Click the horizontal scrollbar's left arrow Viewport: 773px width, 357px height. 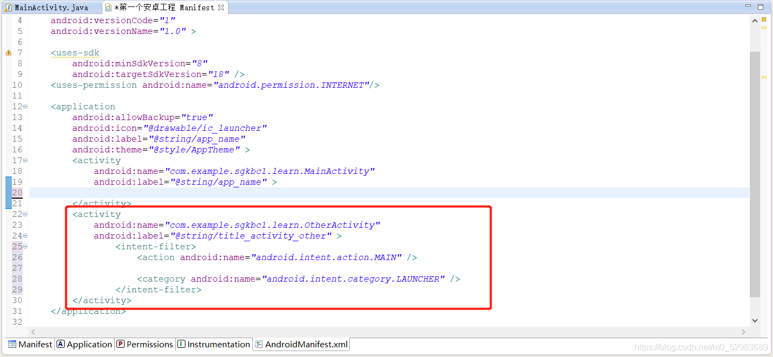[x=33, y=332]
